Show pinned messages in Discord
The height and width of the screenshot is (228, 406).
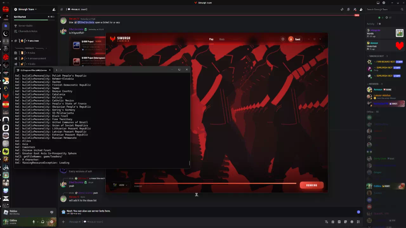click(x=355, y=9)
